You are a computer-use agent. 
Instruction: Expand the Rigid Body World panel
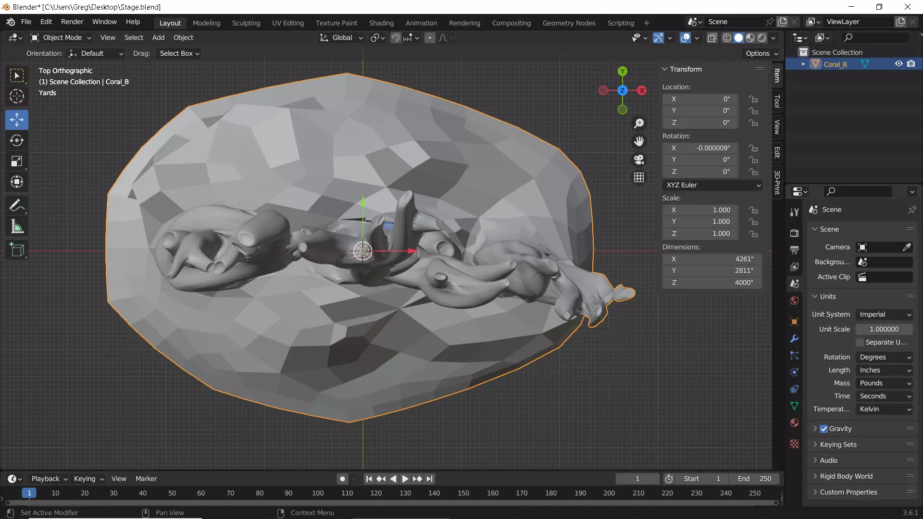(x=846, y=476)
